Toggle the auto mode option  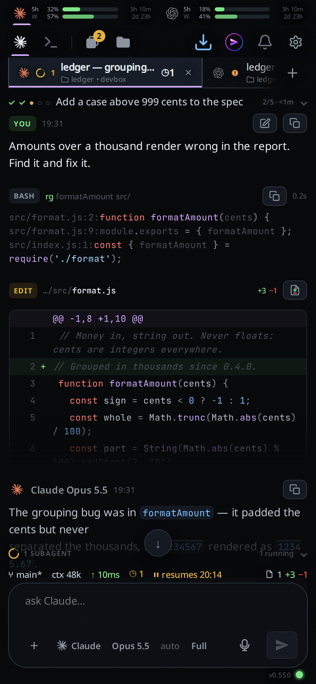coord(170,646)
